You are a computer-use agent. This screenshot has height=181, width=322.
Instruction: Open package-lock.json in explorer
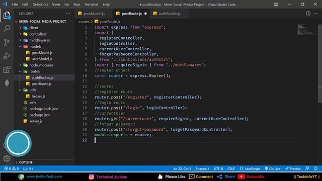44,109
